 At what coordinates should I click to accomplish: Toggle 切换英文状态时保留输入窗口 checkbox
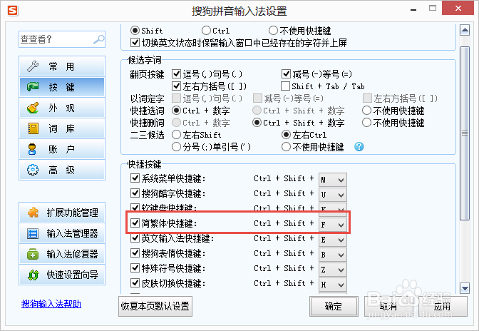click(x=135, y=43)
